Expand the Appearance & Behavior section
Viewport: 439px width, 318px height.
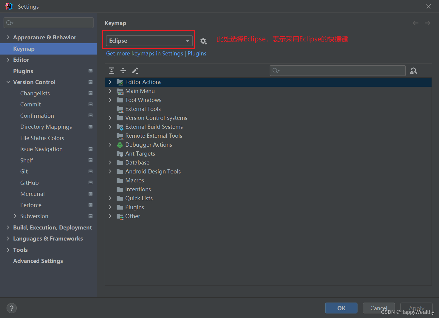pos(8,37)
